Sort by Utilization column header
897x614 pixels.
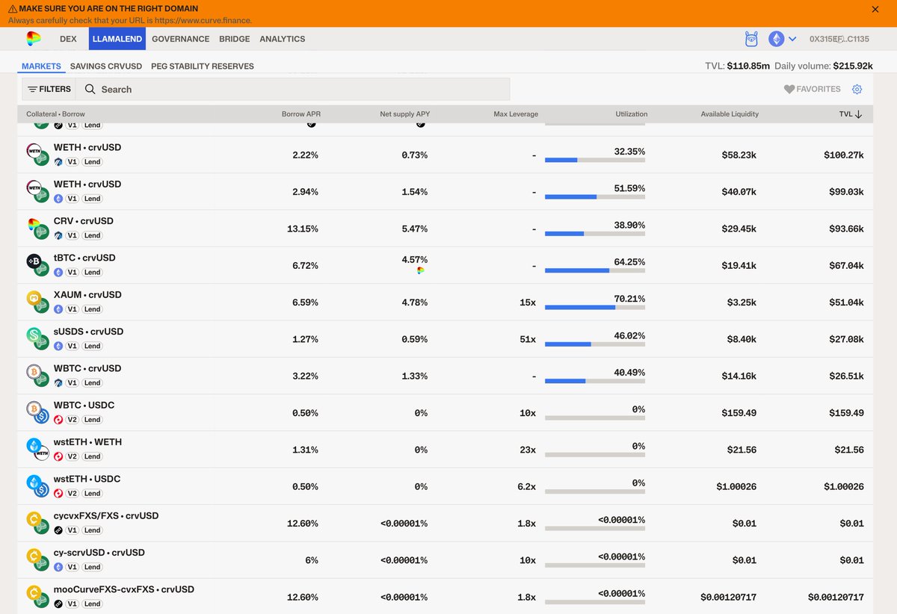coord(632,114)
